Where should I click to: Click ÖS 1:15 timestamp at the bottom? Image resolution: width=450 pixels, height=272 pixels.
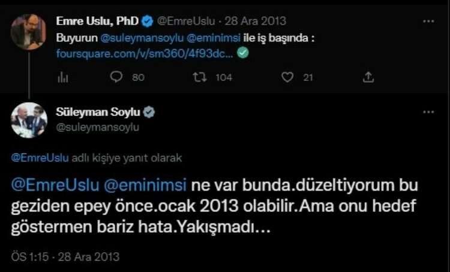pyautogui.click(x=30, y=257)
